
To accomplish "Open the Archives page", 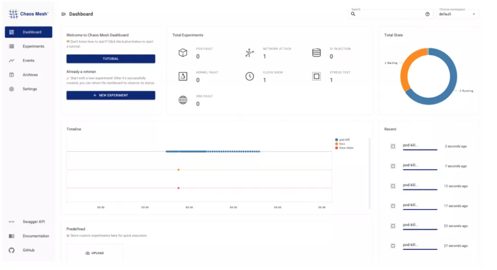I will pos(29,75).
